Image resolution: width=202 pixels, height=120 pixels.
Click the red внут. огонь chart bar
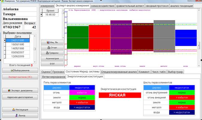click(99, 38)
